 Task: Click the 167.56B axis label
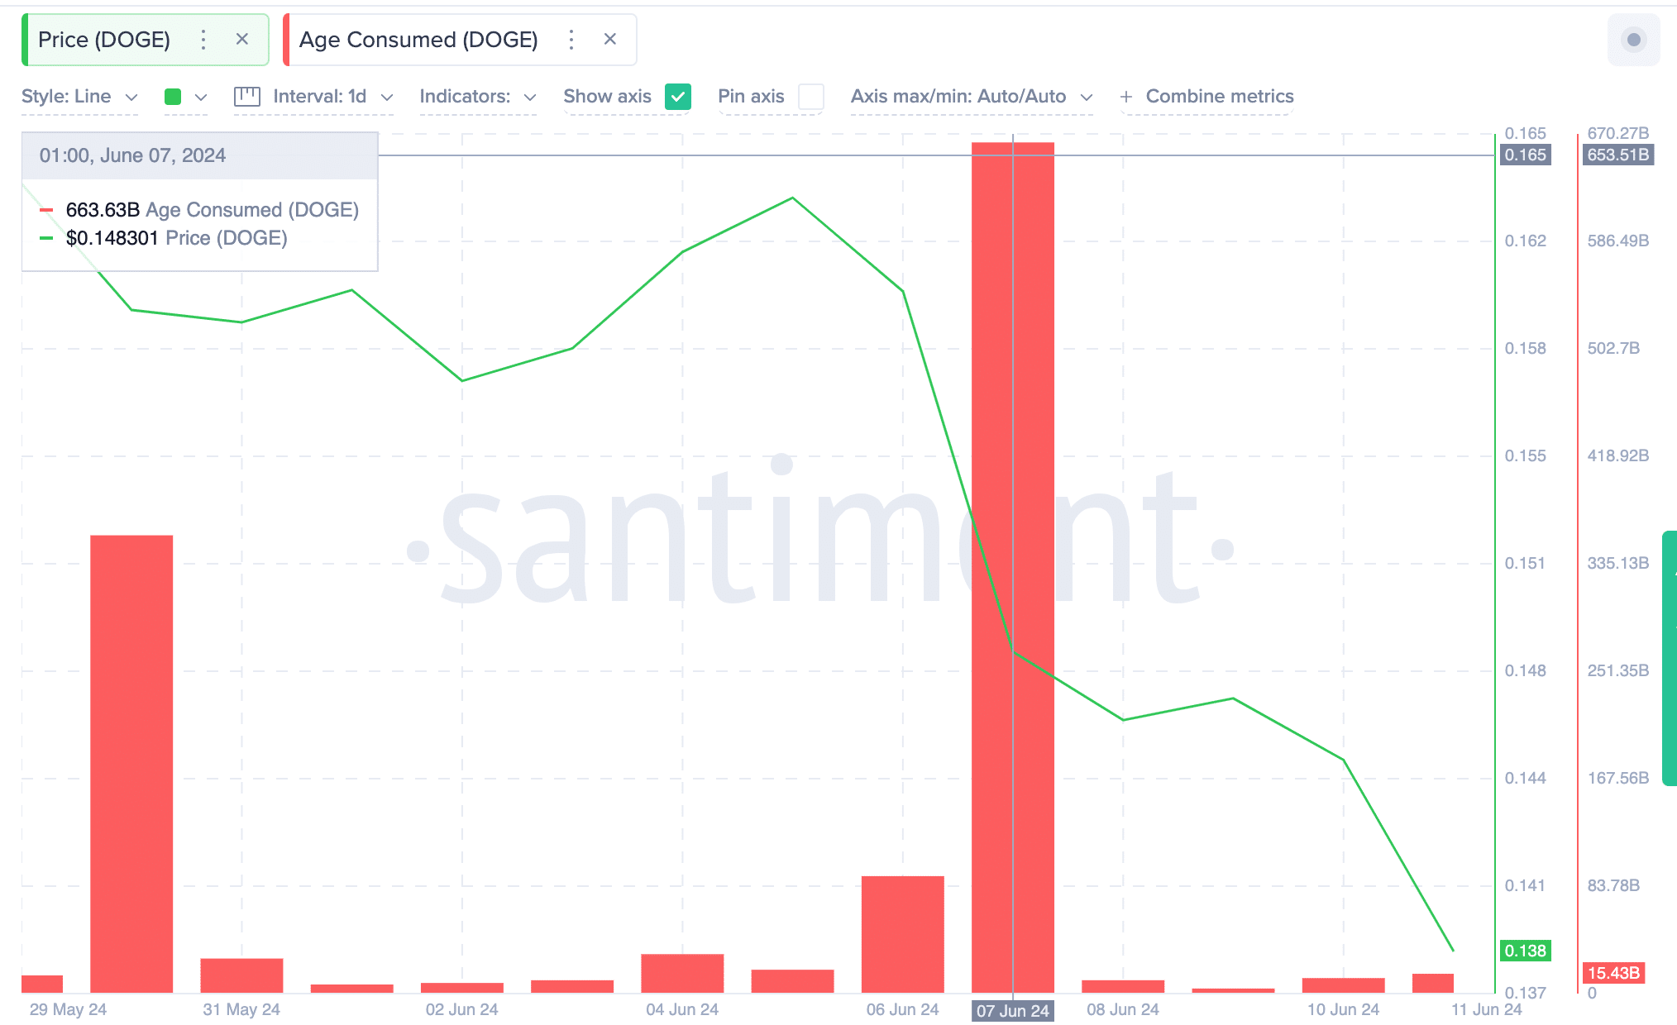(1618, 778)
